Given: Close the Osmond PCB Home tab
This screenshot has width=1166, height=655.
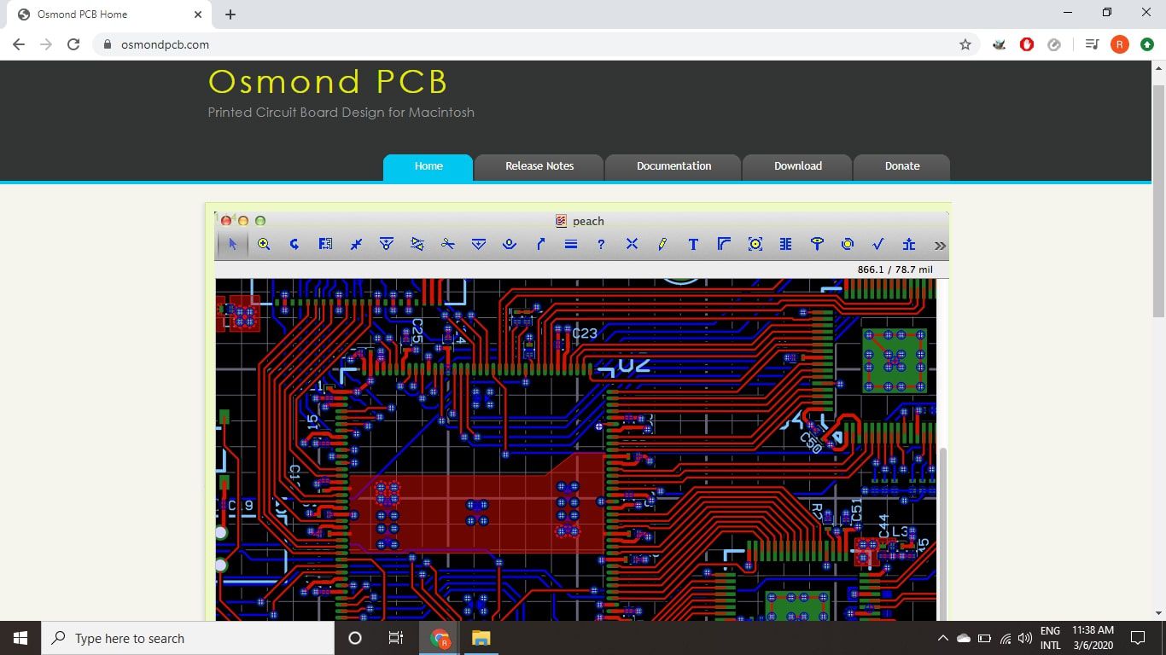Looking at the screenshot, I should click(x=198, y=14).
